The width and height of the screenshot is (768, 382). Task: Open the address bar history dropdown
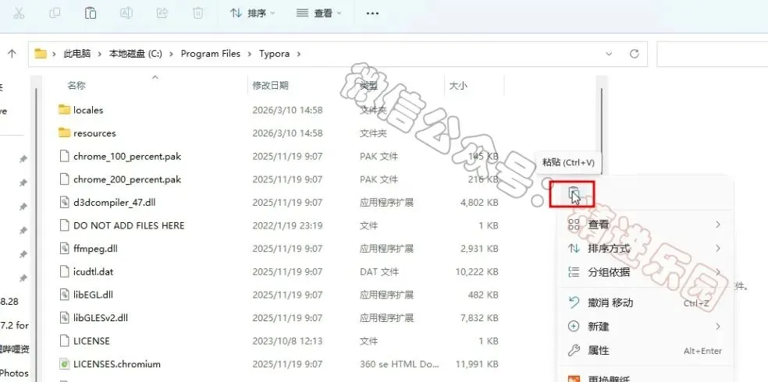pos(609,54)
